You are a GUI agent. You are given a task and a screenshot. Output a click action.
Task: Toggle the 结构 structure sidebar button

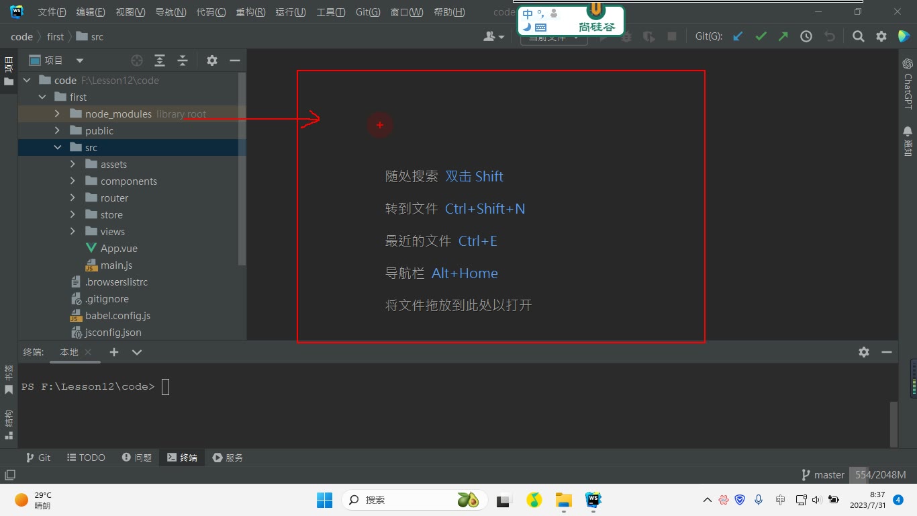[9, 425]
